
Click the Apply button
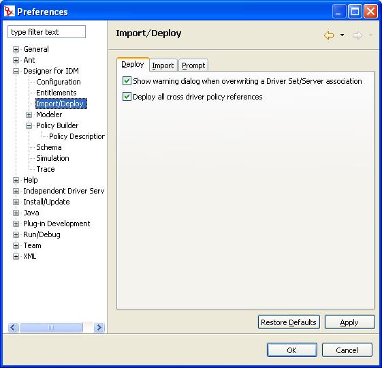tap(349, 322)
